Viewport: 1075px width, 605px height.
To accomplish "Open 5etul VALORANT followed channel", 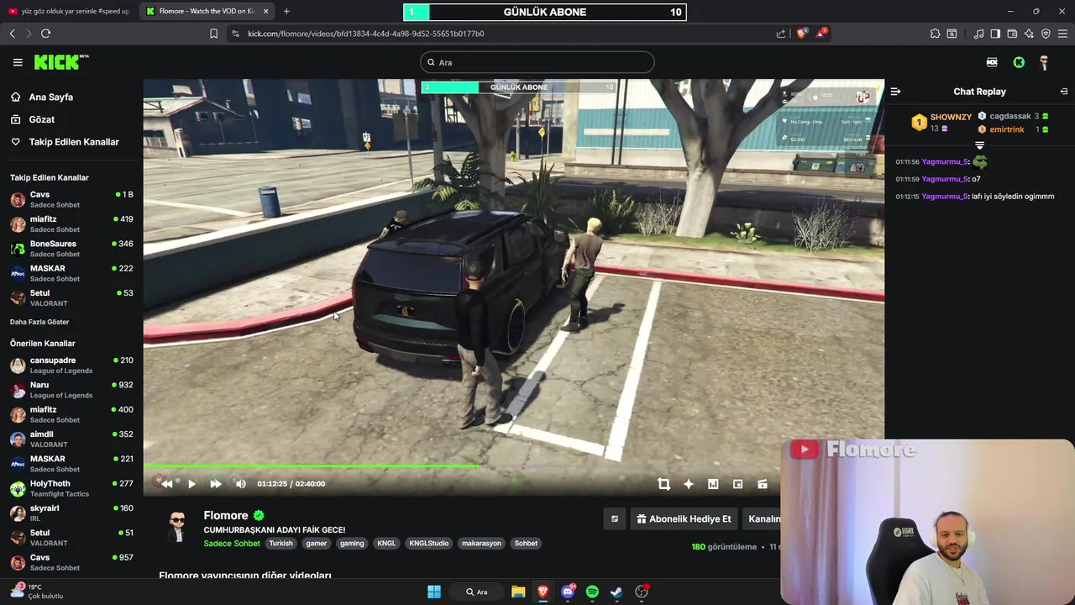I will pos(71,297).
